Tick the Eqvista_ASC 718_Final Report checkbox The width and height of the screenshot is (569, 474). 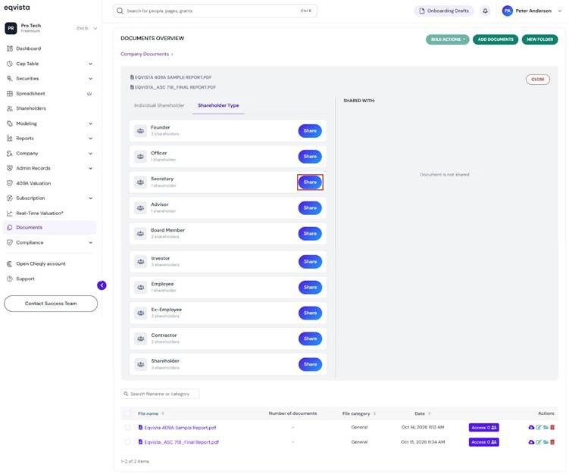tap(127, 442)
